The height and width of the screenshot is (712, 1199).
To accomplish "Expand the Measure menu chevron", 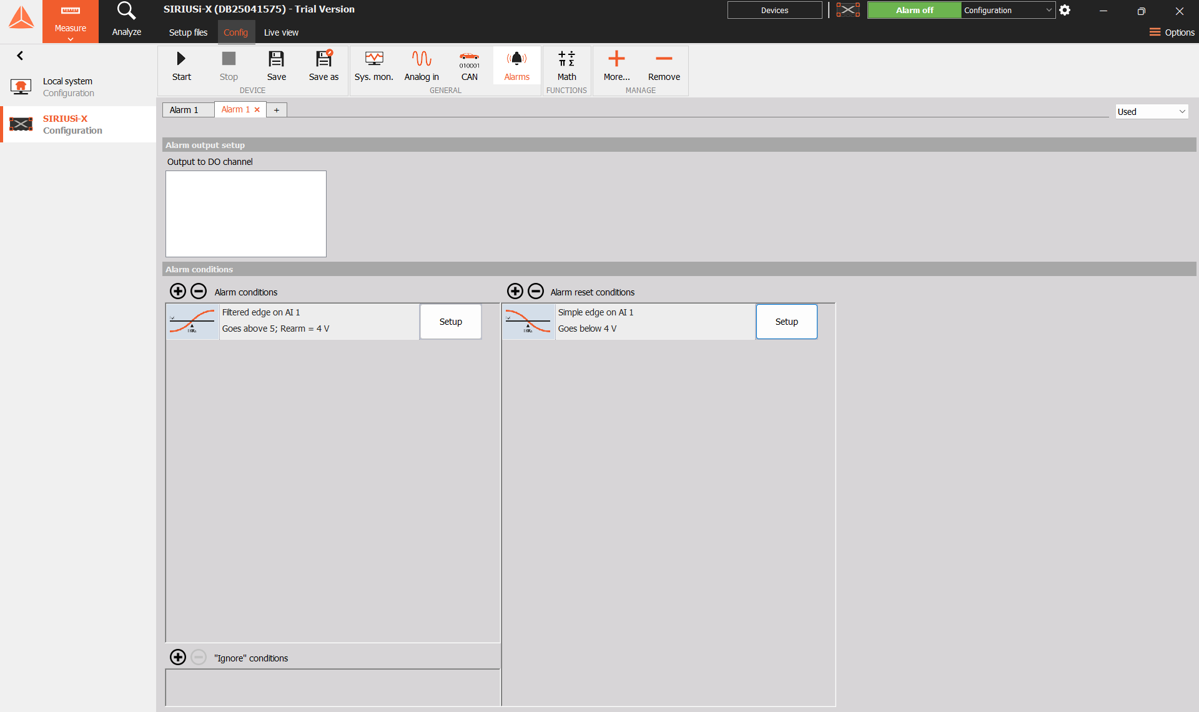I will [71, 39].
